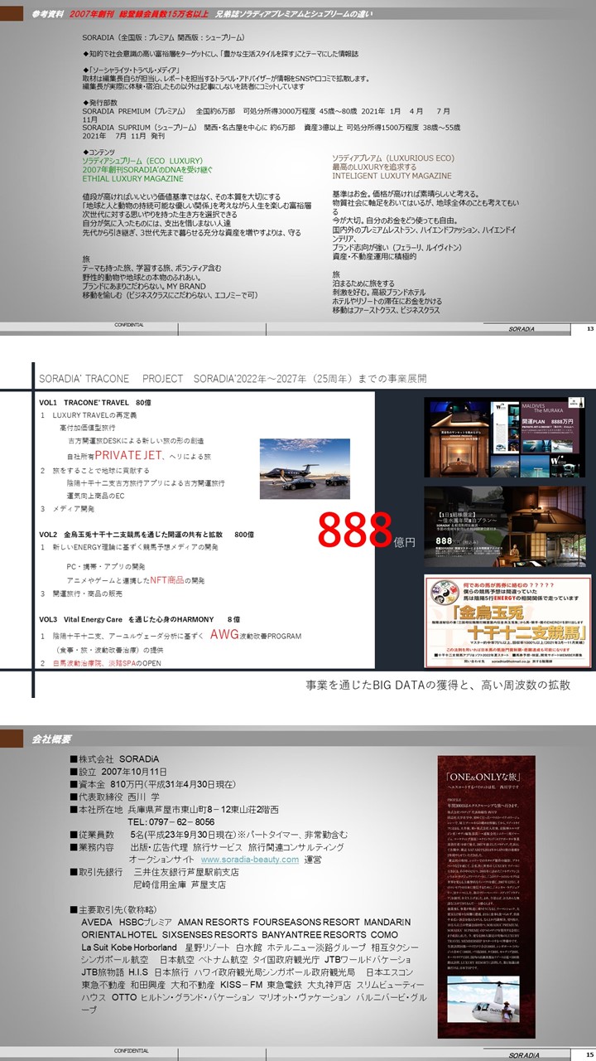Select the ■株式会社 SORADiA line

[114, 758]
